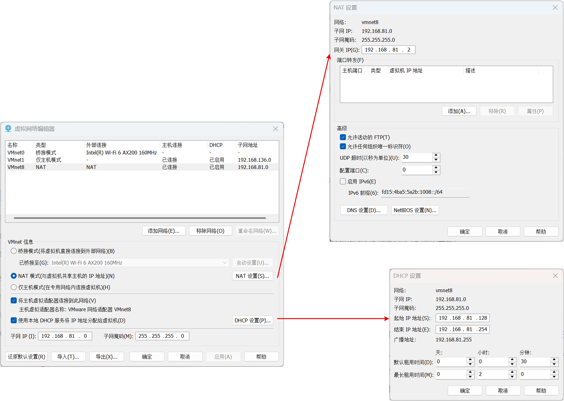This screenshot has width=564, height=401.
Task: Click the Virtual Network Editor globe icon
Action: [x=8, y=129]
